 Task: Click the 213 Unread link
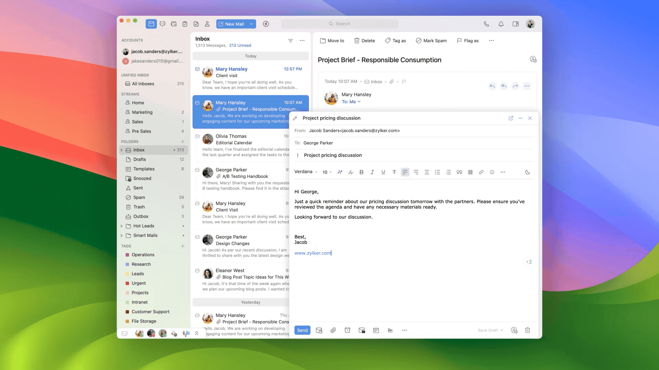(240, 46)
